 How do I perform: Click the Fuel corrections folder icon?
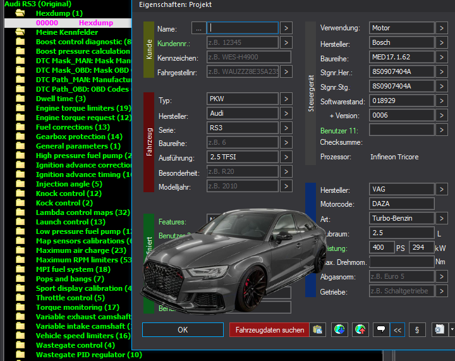point(20,127)
